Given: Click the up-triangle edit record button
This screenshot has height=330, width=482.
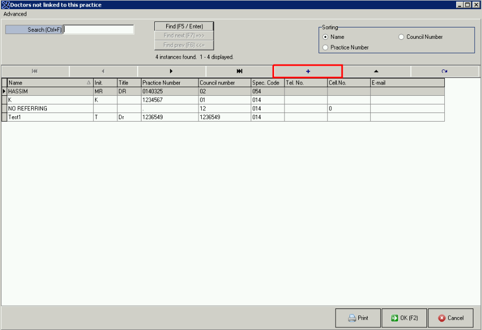Looking at the screenshot, I should [x=376, y=71].
